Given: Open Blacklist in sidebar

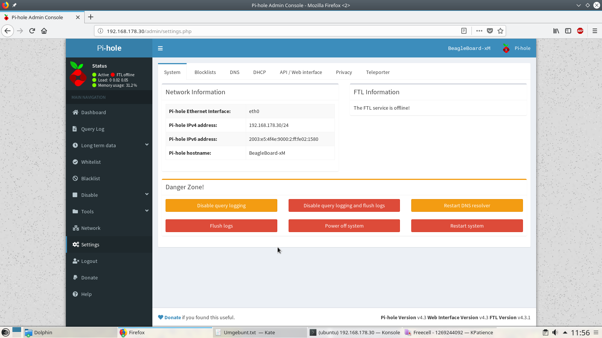Looking at the screenshot, I should click(x=109, y=178).
